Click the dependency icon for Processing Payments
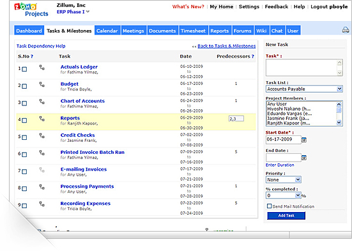352x251 pixels. (42, 186)
